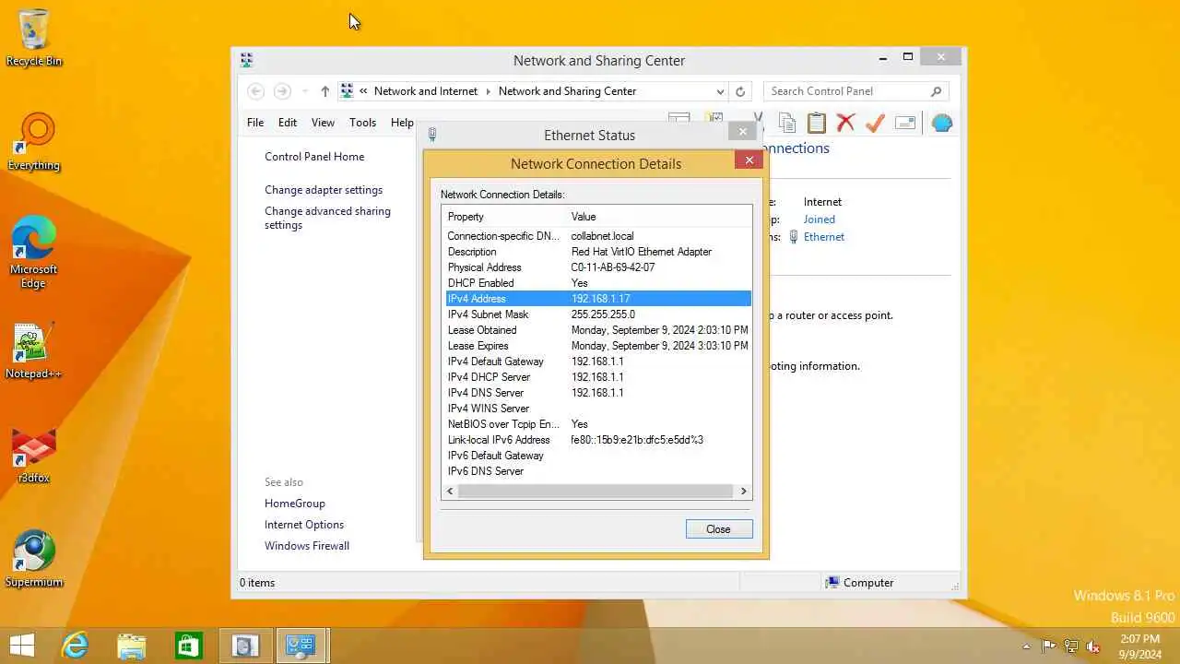1180x664 pixels.
Task: Open Change advanced sharing settings link
Action: 327,218
